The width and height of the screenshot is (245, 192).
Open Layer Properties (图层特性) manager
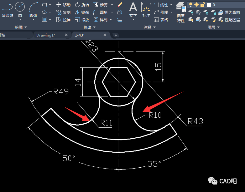coord(180,12)
